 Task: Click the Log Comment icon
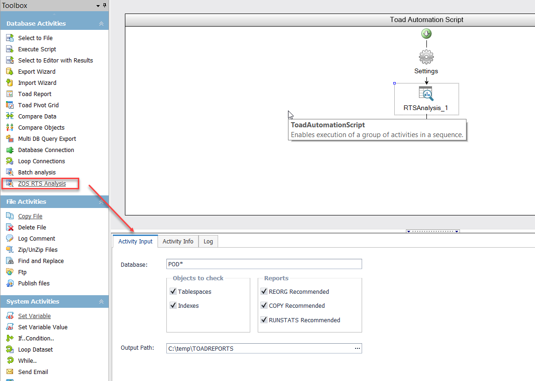click(x=10, y=239)
